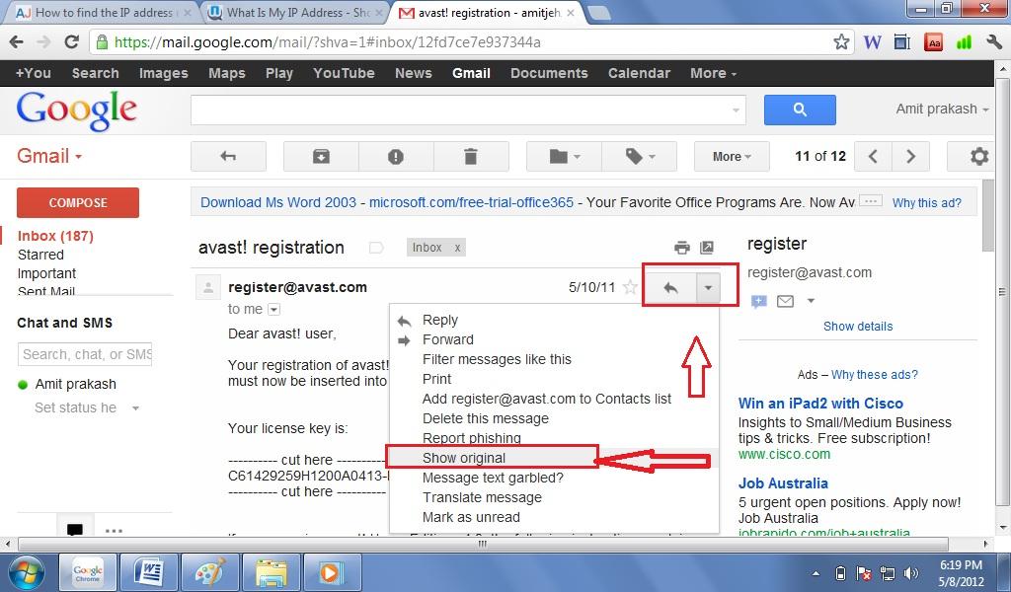This screenshot has width=1011, height=592.
Task: Reload the page with the refresh icon
Action: coord(71,41)
